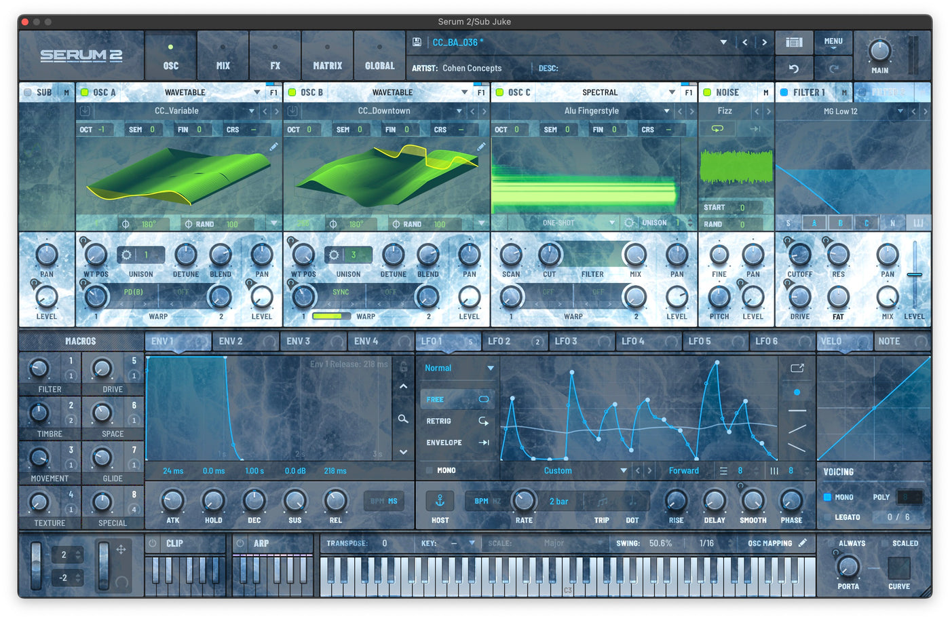This screenshot has width=950, height=619.
Task: Open the MENU button
Action: click(833, 42)
